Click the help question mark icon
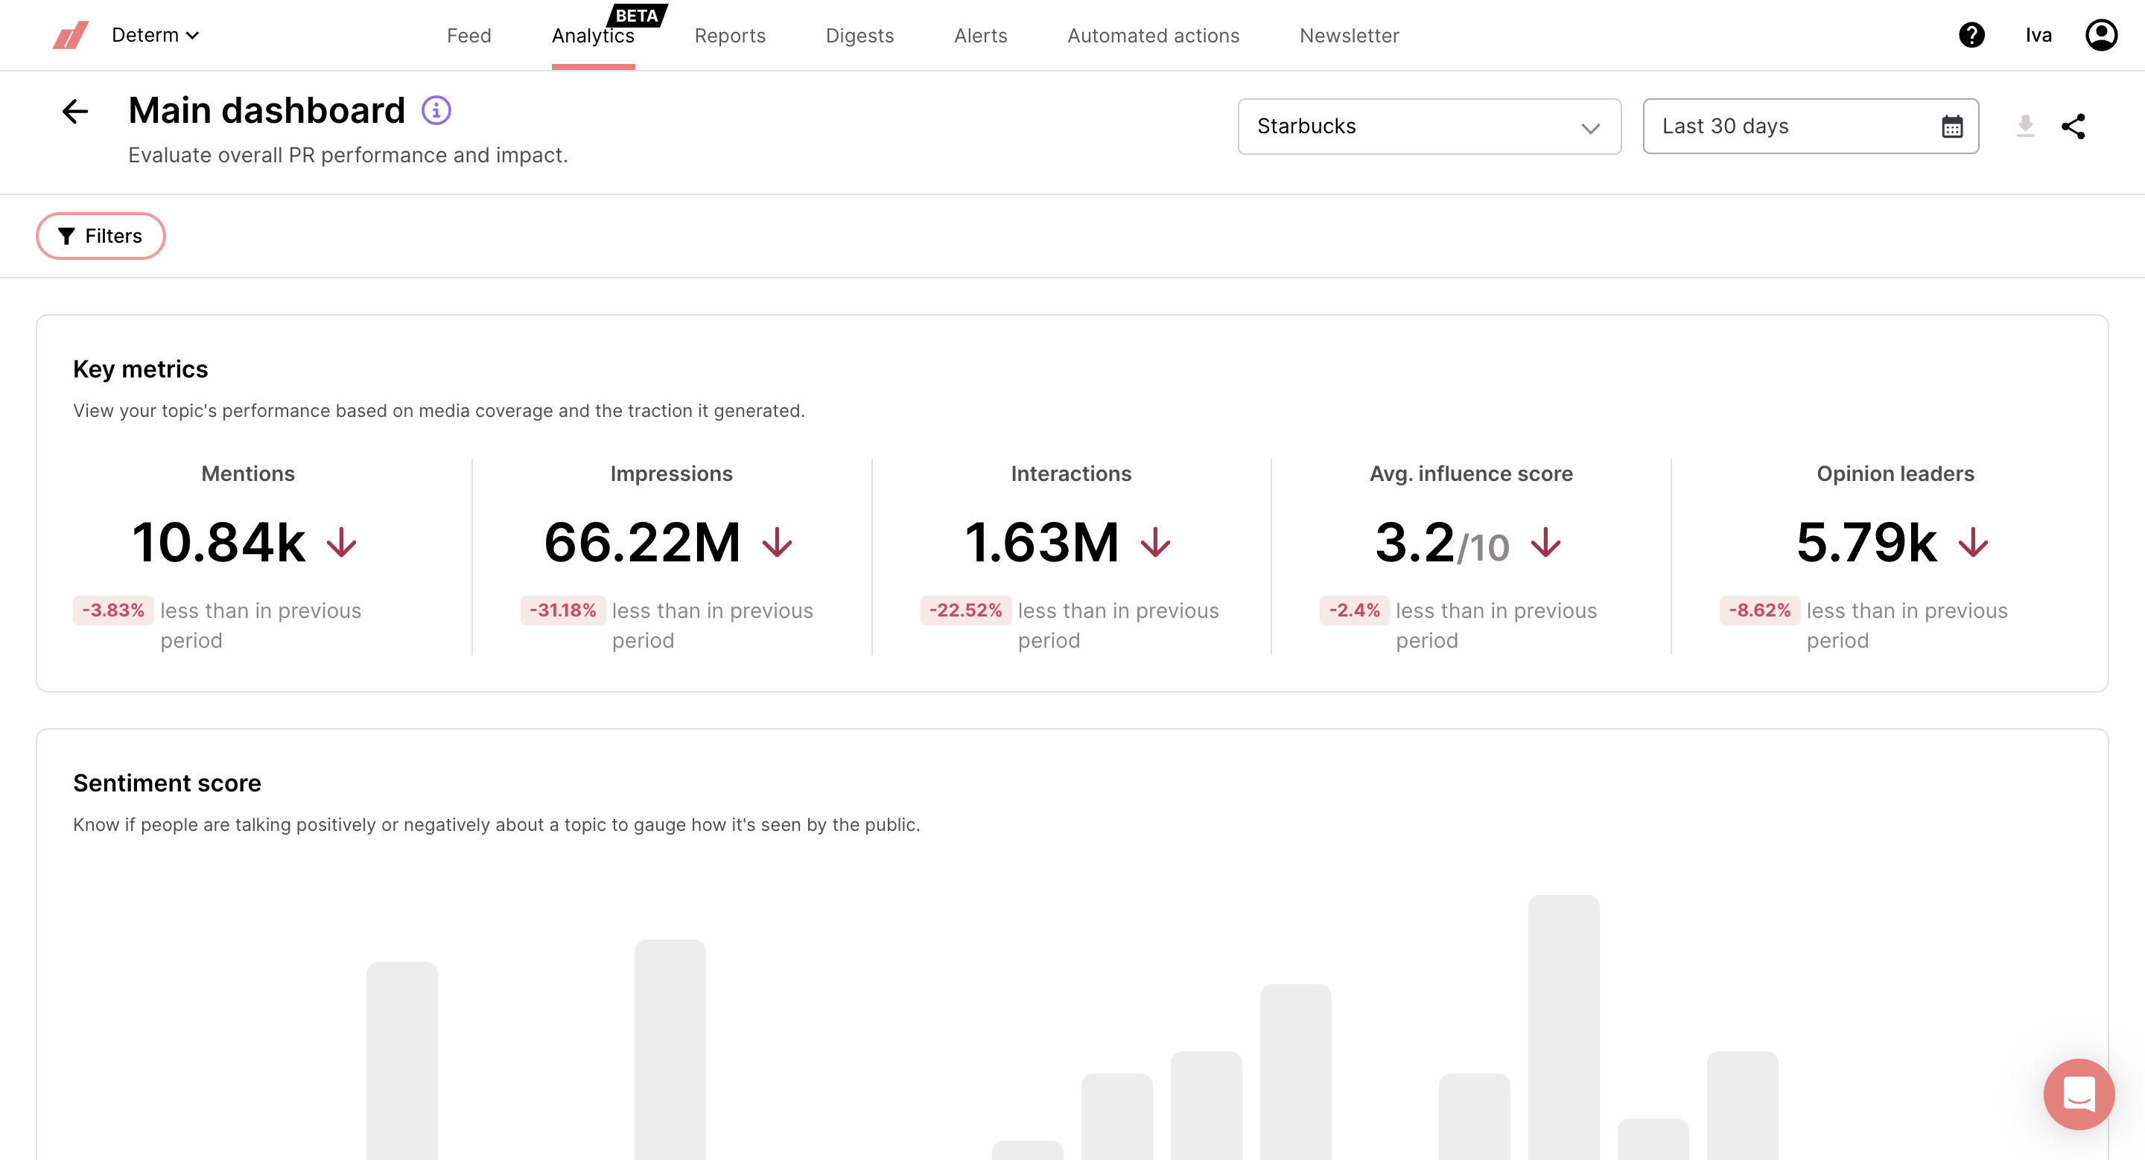The height and width of the screenshot is (1160, 2145). 1972,34
